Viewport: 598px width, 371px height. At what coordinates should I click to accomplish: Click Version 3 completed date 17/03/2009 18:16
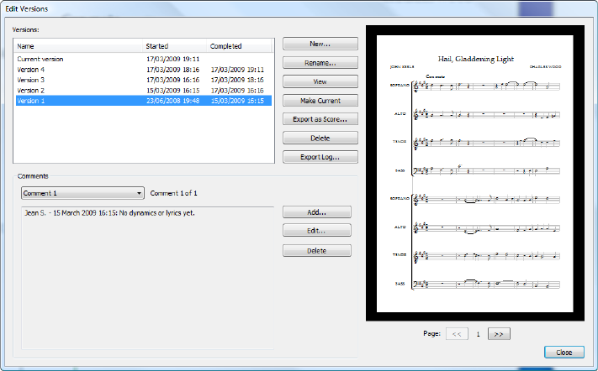pyautogui.click(x=237, y=80)
